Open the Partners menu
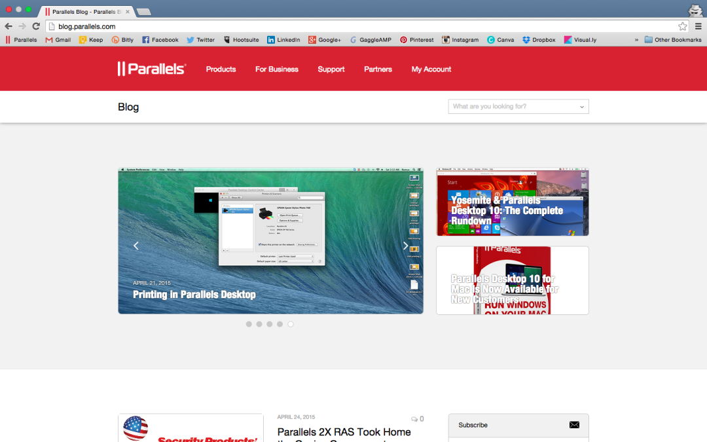This screenshot has width=707, height=442. (x=378, y=69)
